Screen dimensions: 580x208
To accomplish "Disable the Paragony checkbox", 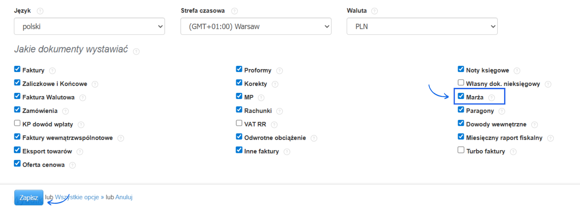I will pyautogui.click(x=461, y=109).
